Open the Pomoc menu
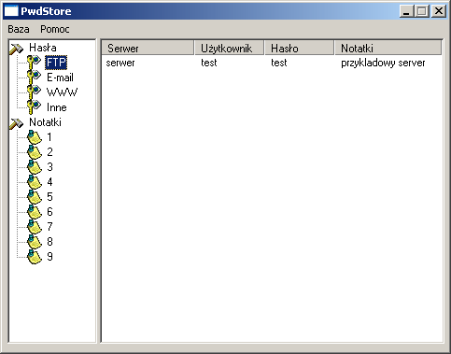The height and width of the screenshot is (354, 451). point(55,29)
